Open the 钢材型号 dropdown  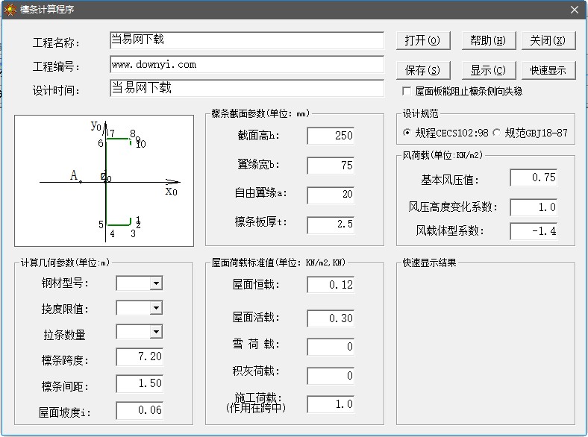(x=156, y=283)
